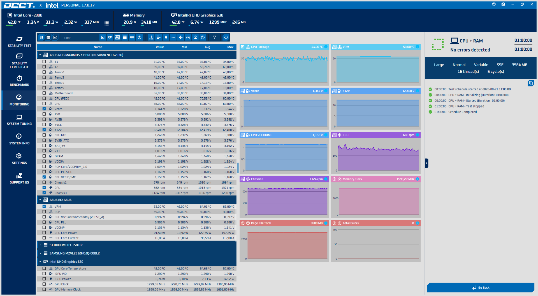Click the Go Back button
The height and width of the screenshot is (296, 538).
(481, 288)
